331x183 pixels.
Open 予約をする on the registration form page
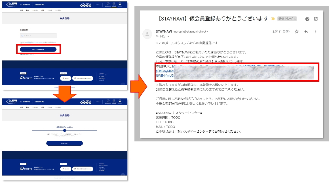tap(25, 5)
